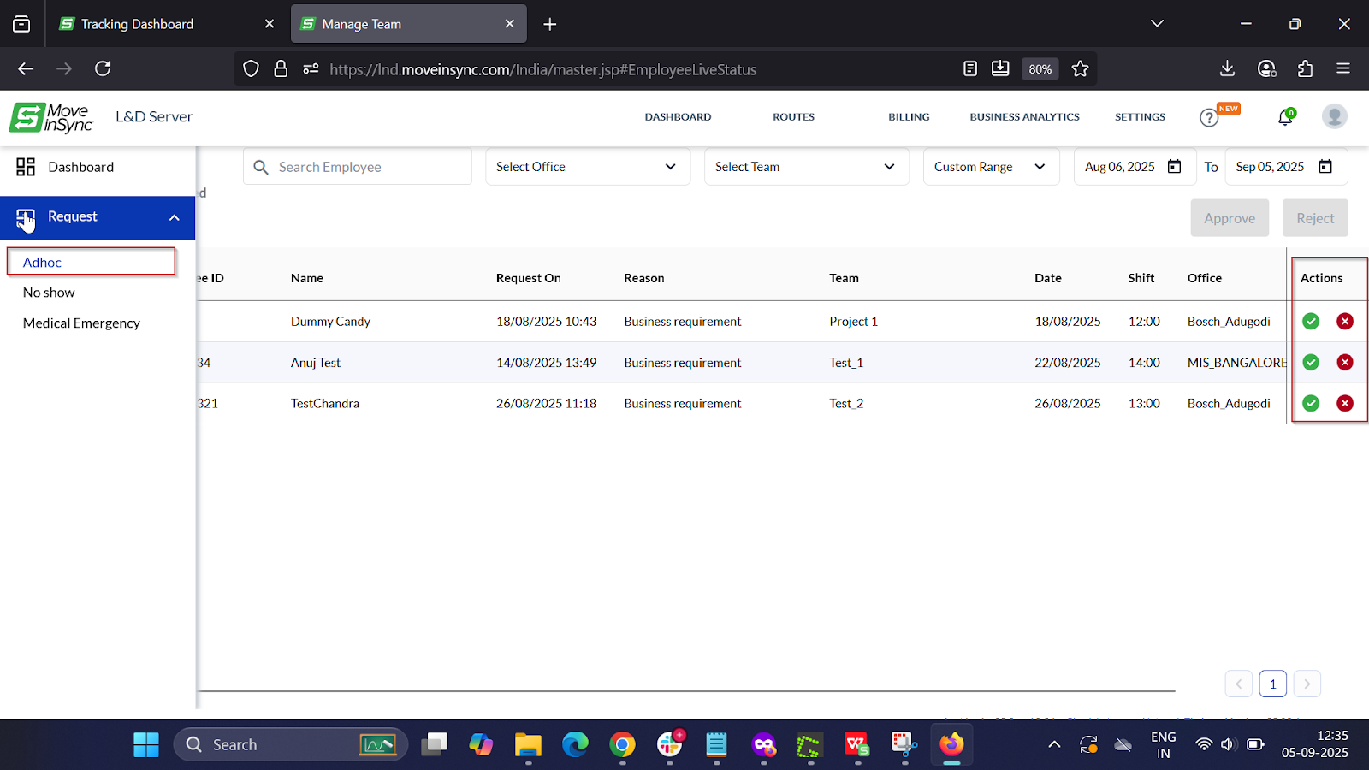
Task: Change the Custom Range dropdown
Action: coord(990,167)
